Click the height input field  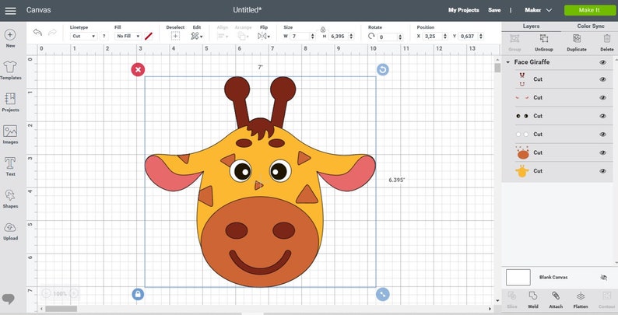pos(339,37)
